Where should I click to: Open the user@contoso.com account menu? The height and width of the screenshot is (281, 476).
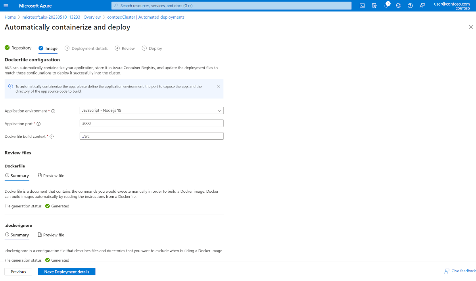coord(452,6)
